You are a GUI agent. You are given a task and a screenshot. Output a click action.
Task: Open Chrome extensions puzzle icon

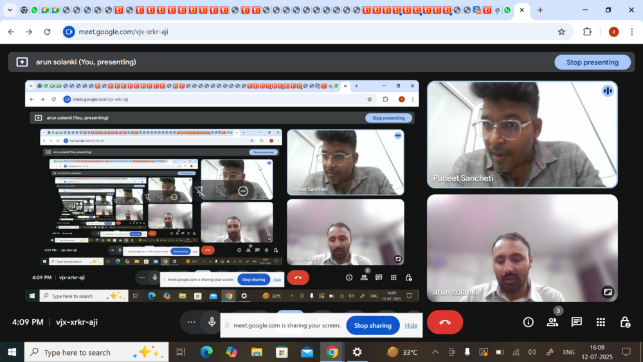(587, 32)
